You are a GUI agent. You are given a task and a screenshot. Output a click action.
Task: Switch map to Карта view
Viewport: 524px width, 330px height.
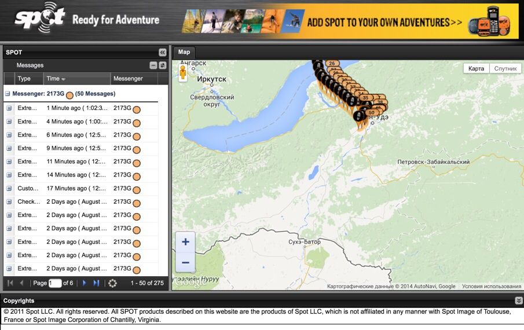tap(476, 68)
